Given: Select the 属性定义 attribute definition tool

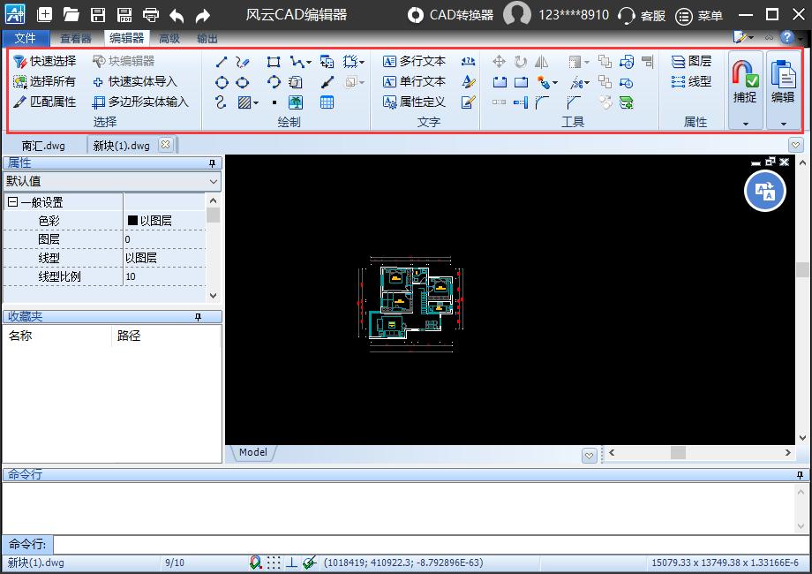Looking at the screenshot, I should 414,102.
